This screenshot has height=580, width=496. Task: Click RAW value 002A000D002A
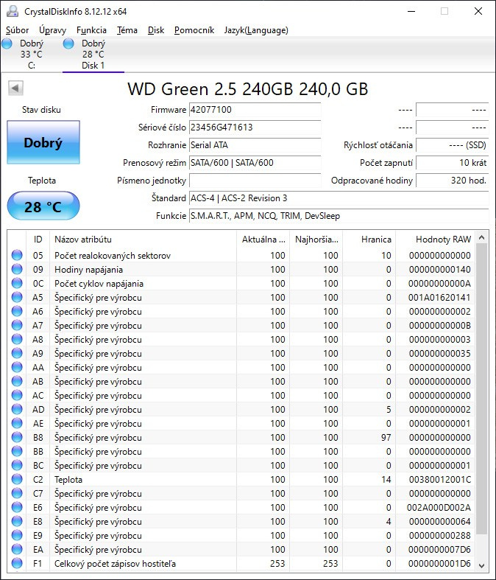439,508
